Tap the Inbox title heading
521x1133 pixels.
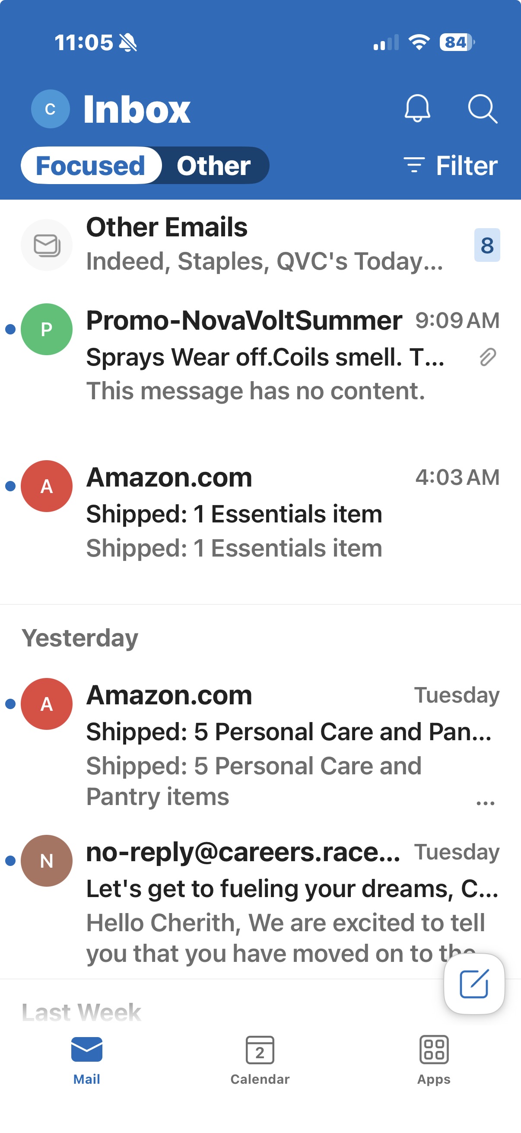click(x=137, y=109)
